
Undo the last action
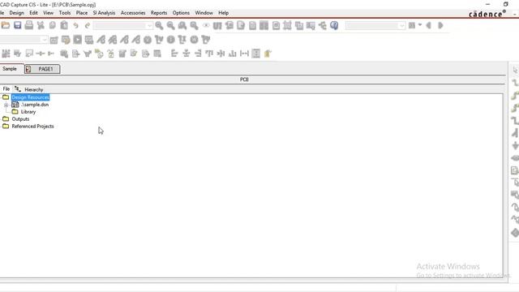click(75, 25)
